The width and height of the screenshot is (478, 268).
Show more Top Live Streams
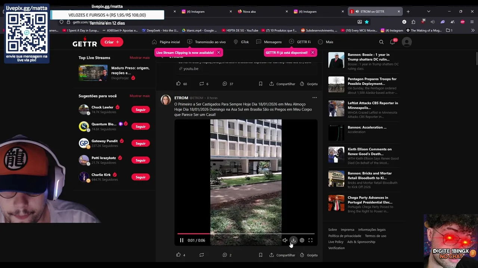(140, 58)
